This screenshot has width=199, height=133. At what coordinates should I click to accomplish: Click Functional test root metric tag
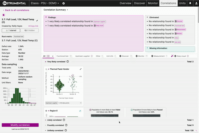[19, 36]
